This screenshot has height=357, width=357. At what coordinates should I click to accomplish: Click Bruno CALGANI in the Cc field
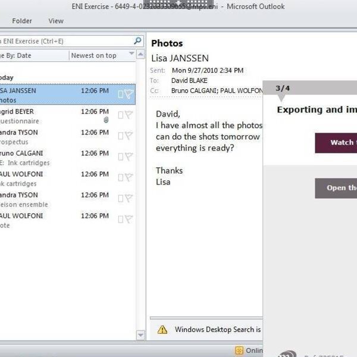(195, 90)
